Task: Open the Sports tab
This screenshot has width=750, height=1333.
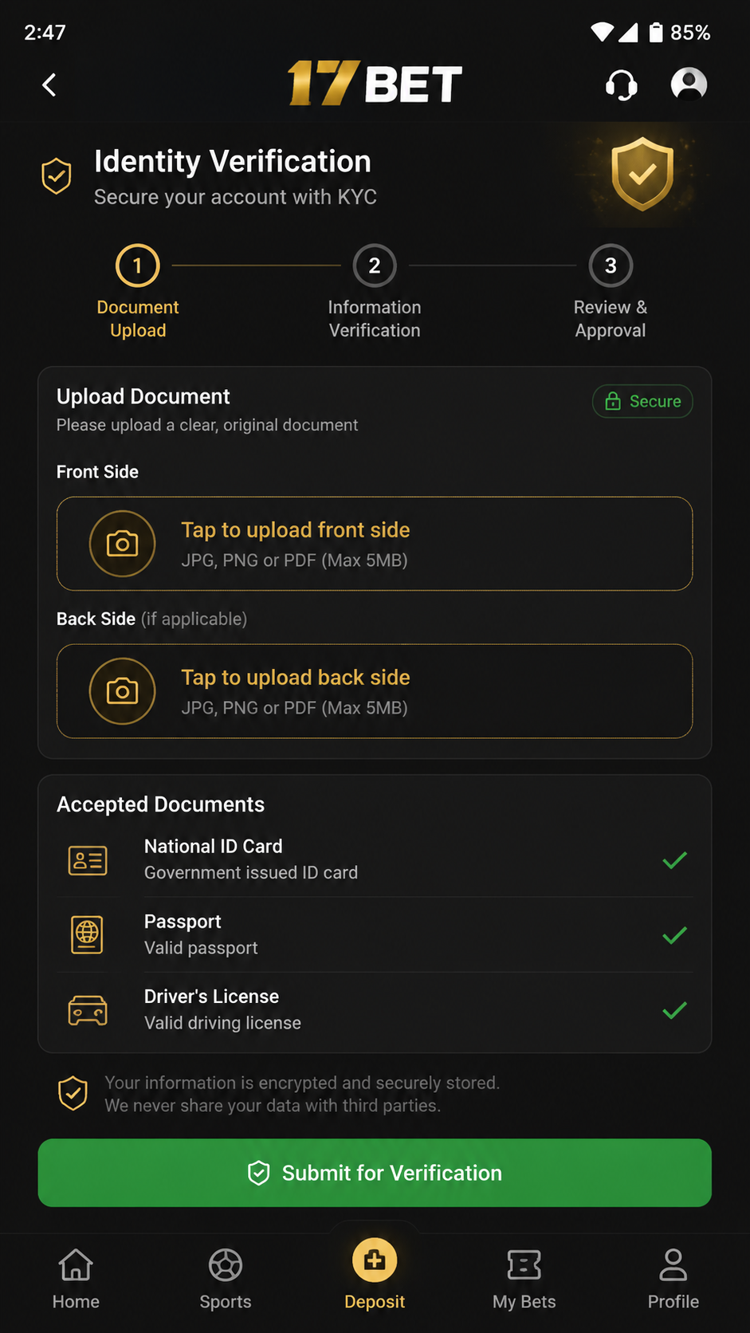Action: click(x=226, y=1280)
